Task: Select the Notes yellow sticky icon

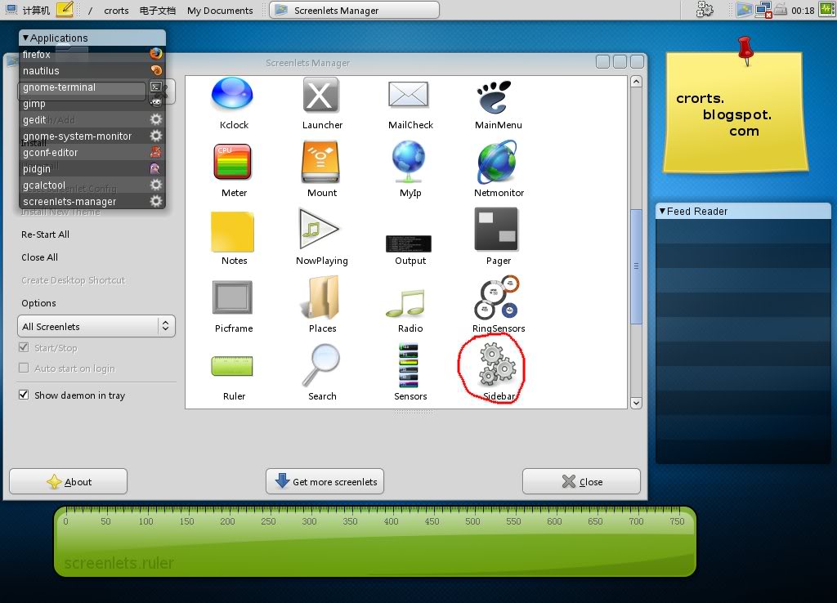Action: click(x=232, y=231)
